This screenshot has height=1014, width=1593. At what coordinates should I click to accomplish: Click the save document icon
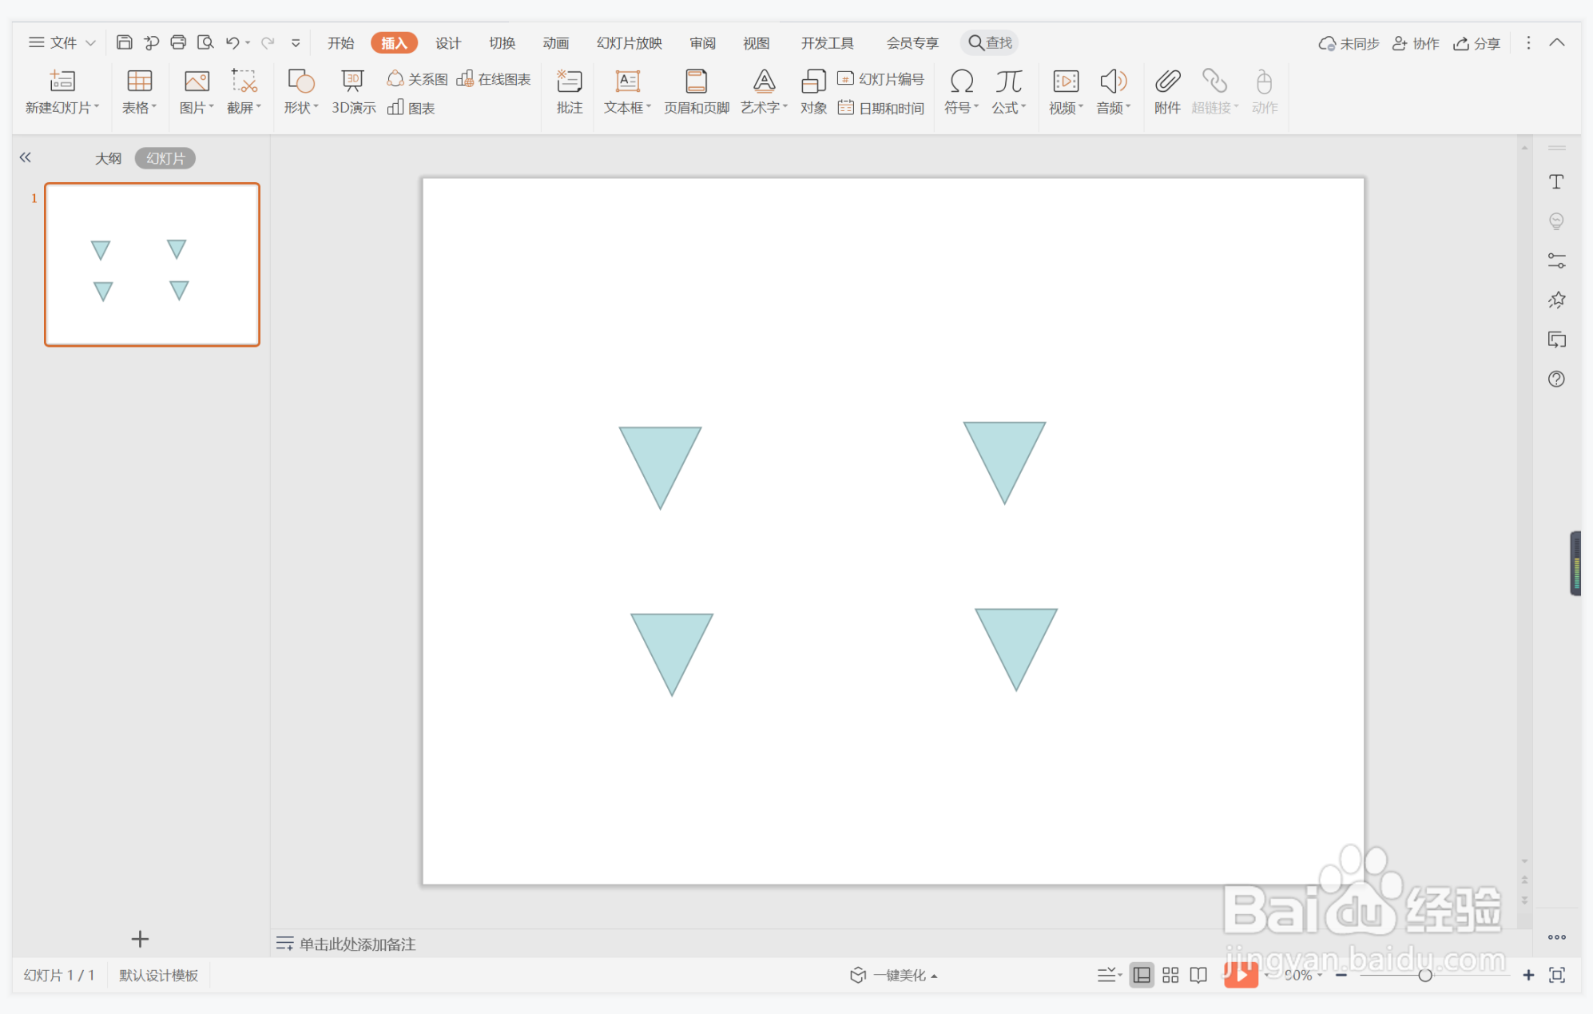pos(124,42)
